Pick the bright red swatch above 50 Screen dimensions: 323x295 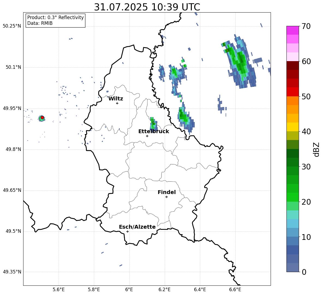click(293, 92)
